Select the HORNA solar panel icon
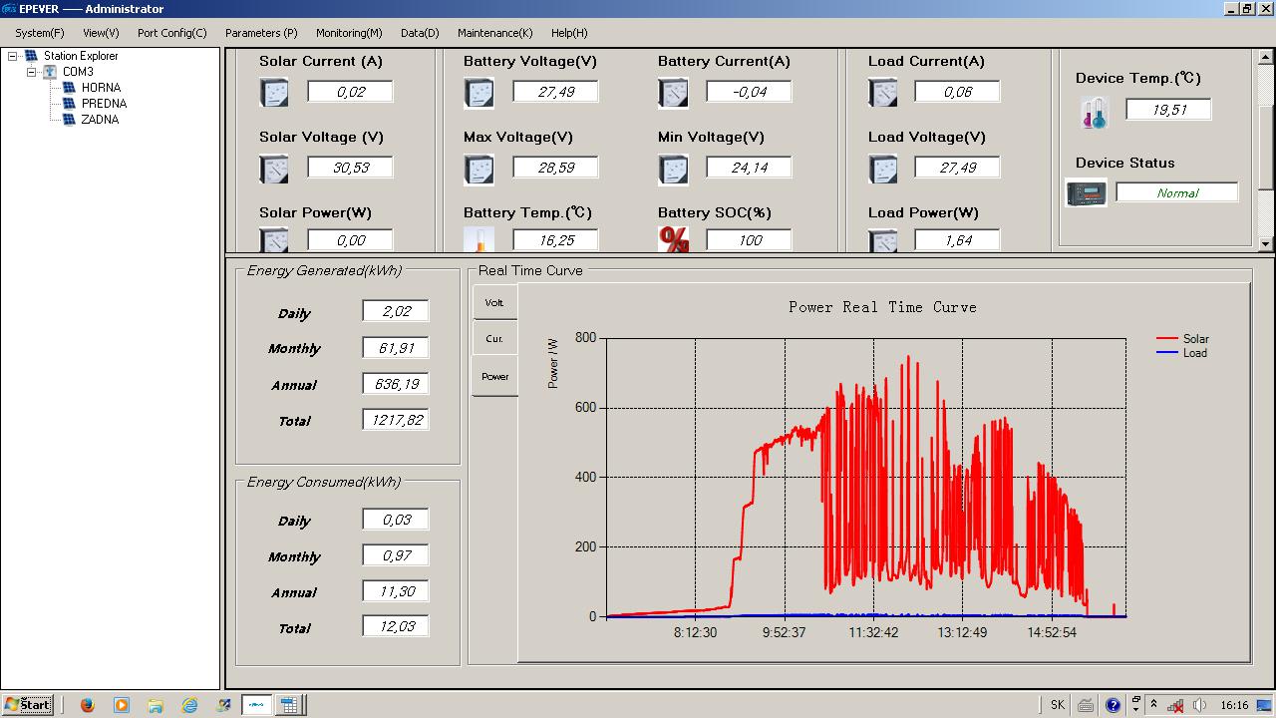The width and height of the screenshot is (1276, 718). click(69, 88)
